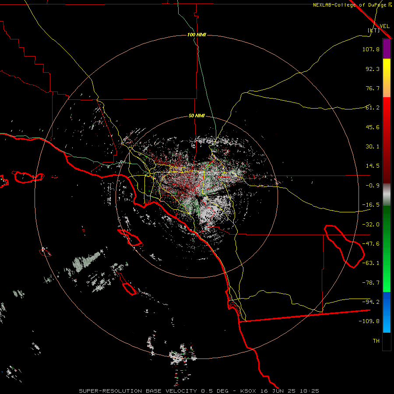Click the -109.8 velocity scale value
This screenshot has height=394, width=394.
click(369, 321)
